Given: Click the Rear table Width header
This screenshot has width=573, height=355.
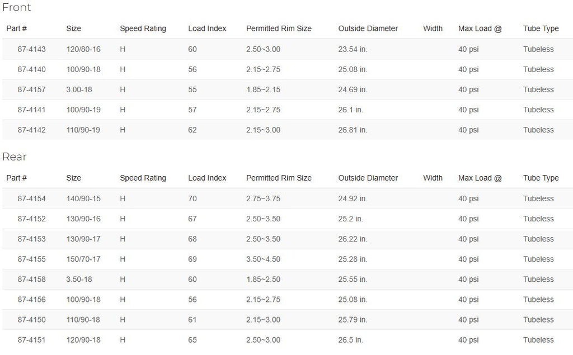Looking at the screenshot, I should (x=433, y=178).
